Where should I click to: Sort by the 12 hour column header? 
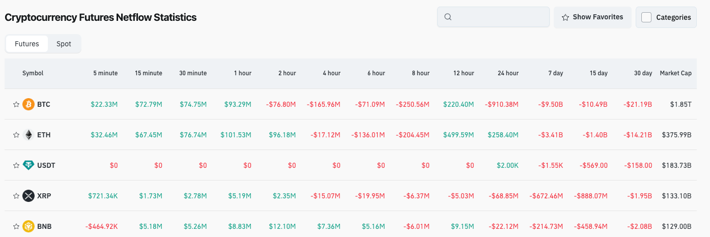pyautogui.click(x=464, y=73)
